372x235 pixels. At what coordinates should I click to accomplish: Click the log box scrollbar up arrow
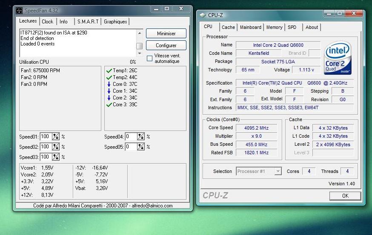[x=140, y=33]
